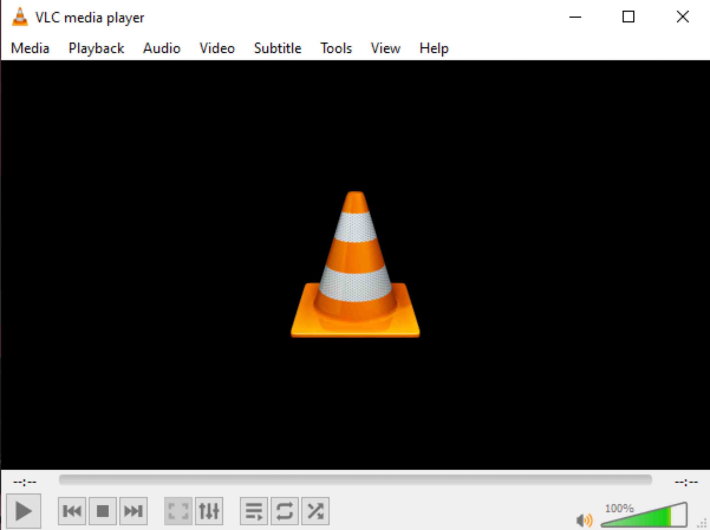This screenshot has height=530, width=710.
Task: Select the Previous media button
Action: 72,512
